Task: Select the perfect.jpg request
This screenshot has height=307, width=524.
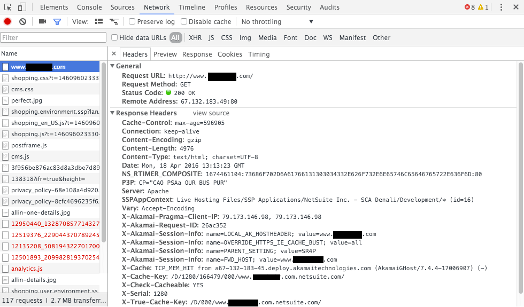Action: (x=27, y=100)
